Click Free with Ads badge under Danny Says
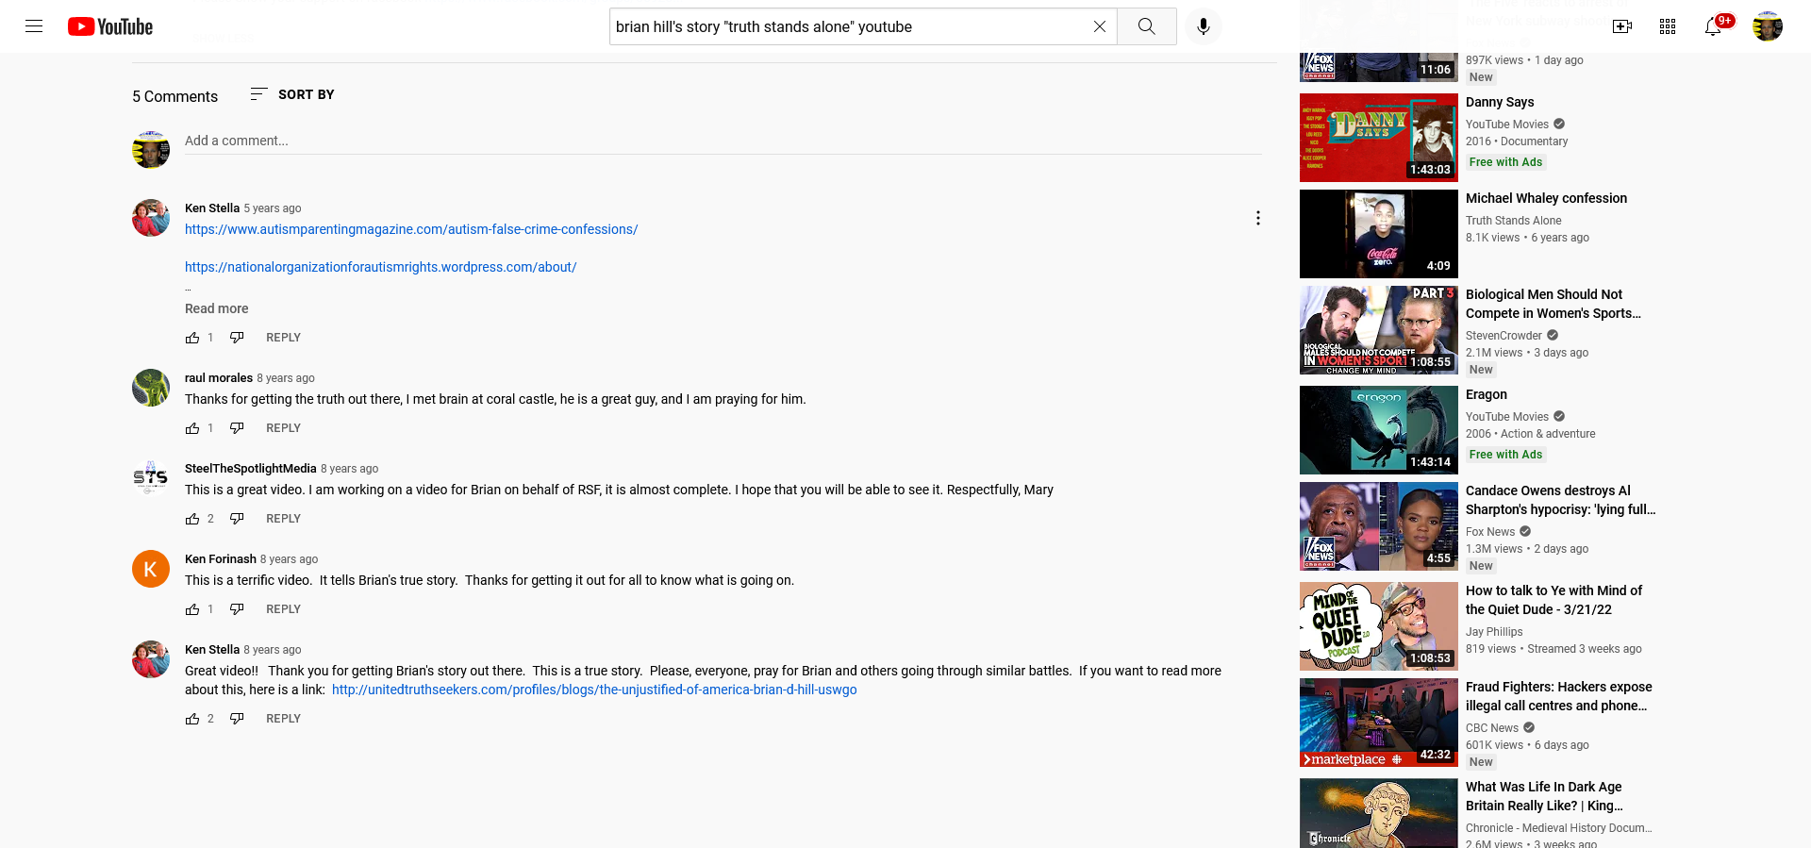The image size is (1811, 848). pos(1506,162)
